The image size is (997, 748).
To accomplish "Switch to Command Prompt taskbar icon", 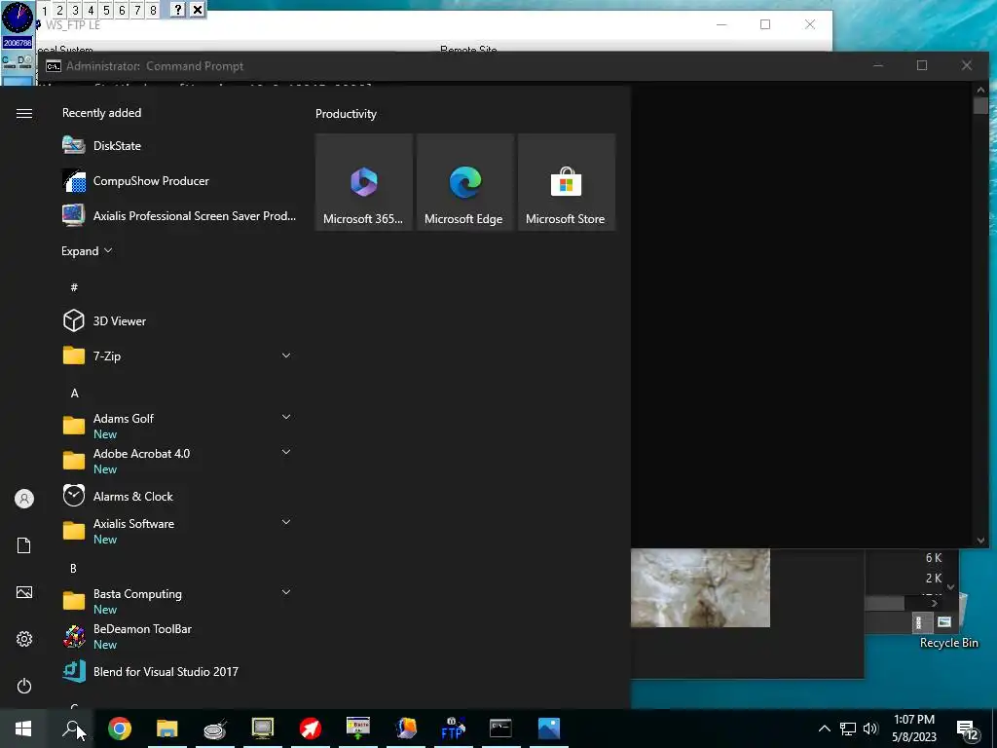I will tap(500, 729).
